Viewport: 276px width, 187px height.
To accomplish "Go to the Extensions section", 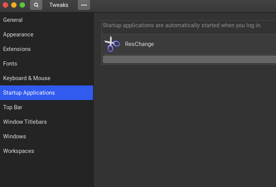I will click(x=47, y=49).
